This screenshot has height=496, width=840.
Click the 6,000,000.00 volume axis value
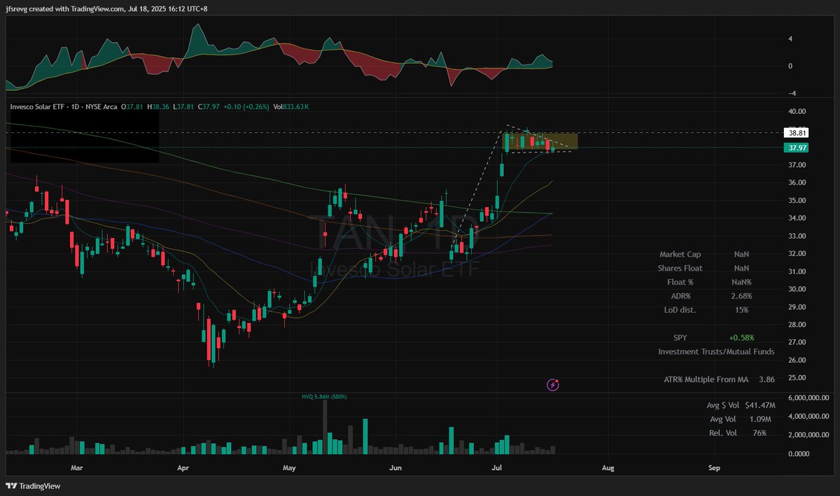tap(810, 397)
